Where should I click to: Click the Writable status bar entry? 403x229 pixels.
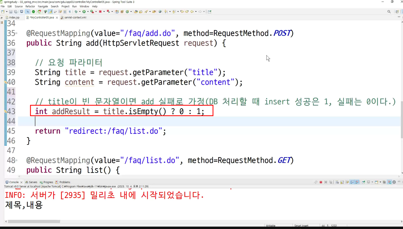click(270, 226)
